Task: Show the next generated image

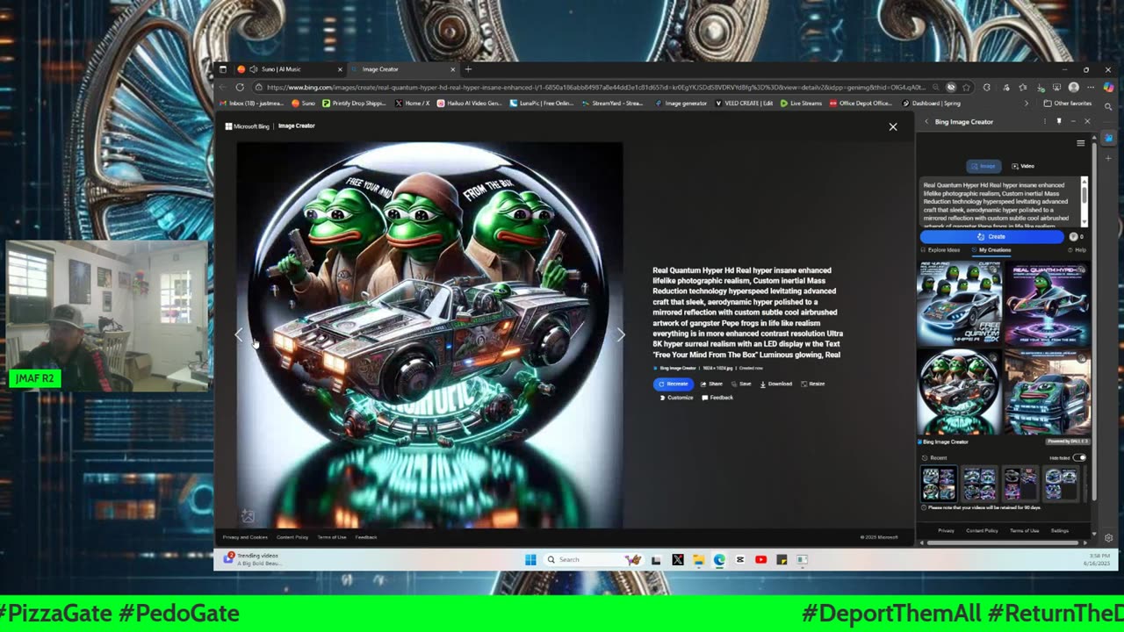Action: point(621,334)
